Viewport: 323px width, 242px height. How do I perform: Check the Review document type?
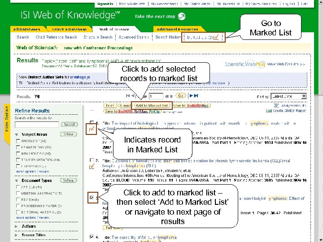click(x=18, y=199)
